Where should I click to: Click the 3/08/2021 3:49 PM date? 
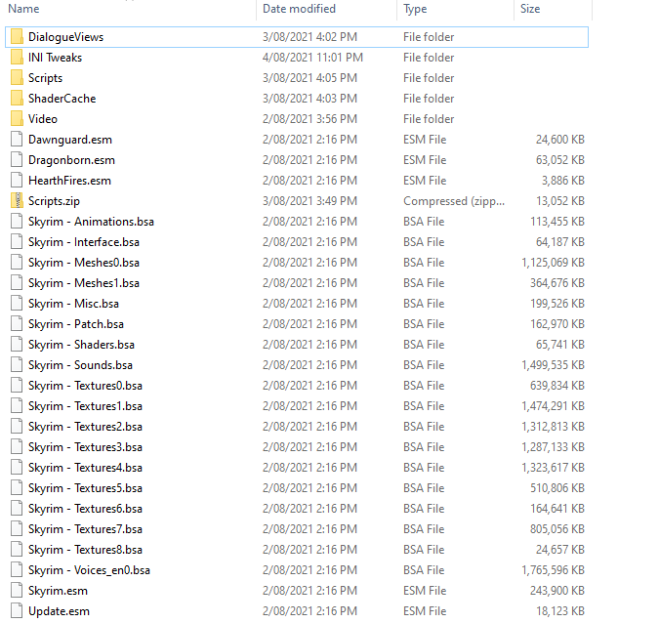tap(309, 201)
